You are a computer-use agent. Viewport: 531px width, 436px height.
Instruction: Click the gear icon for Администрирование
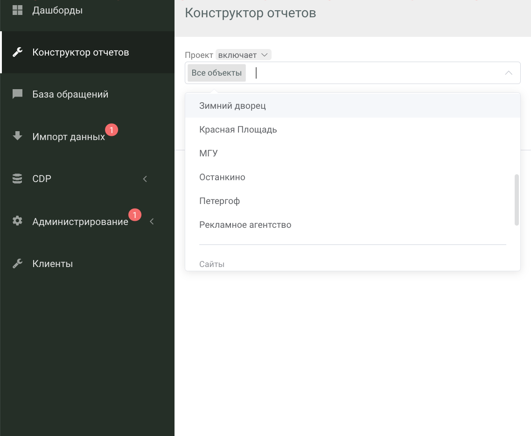click(x=17, y=221)
